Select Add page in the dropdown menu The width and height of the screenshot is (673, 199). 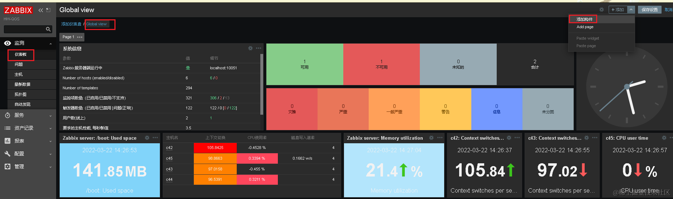(x=601, y=27)
